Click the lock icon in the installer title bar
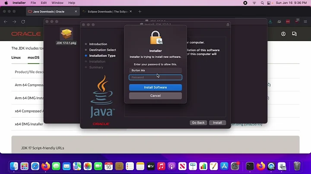The image size is (311, 174). point(228,25)
